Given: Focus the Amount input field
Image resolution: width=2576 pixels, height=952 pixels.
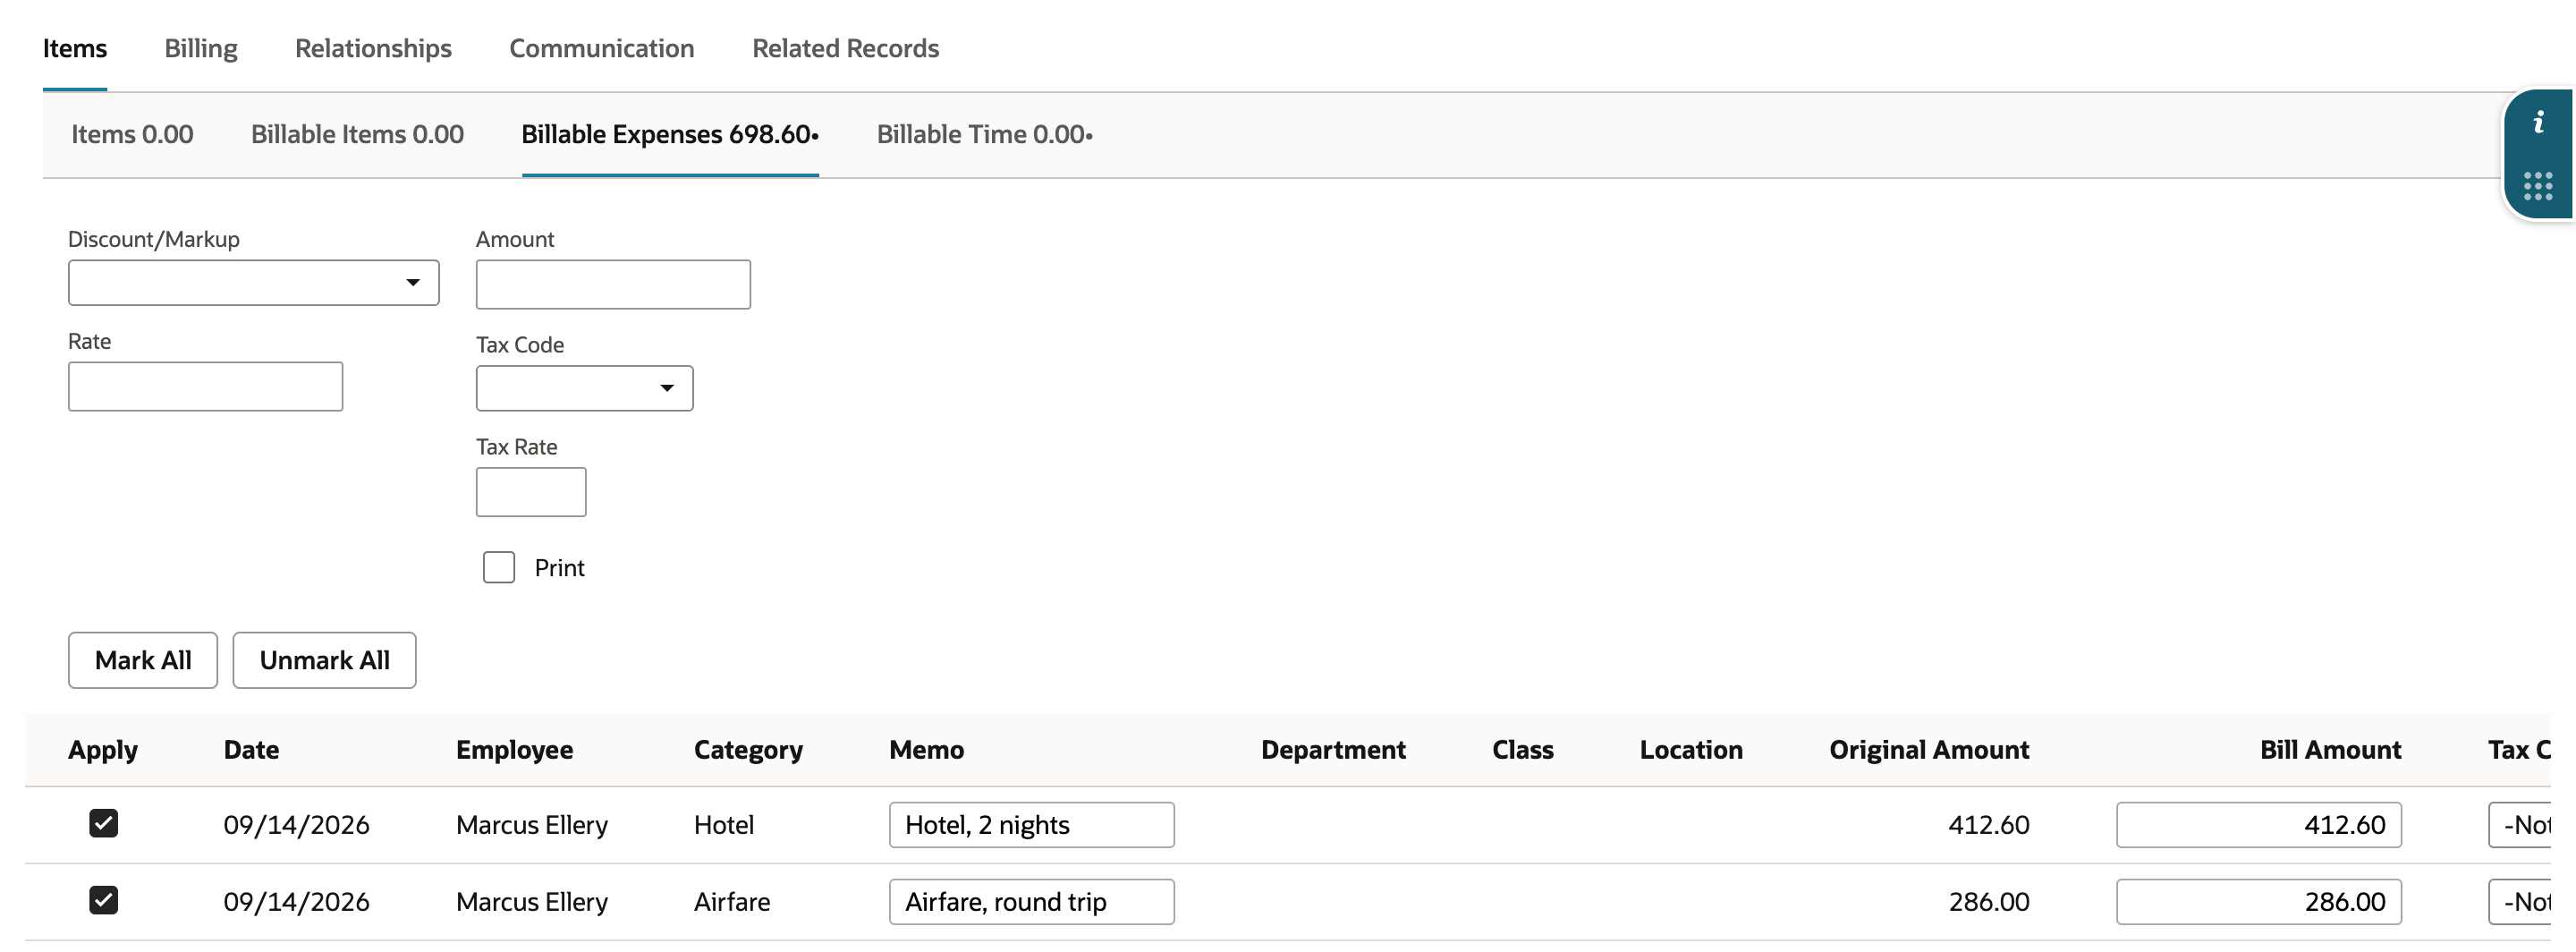Looking at the screenshot, I should click(613, 285).
